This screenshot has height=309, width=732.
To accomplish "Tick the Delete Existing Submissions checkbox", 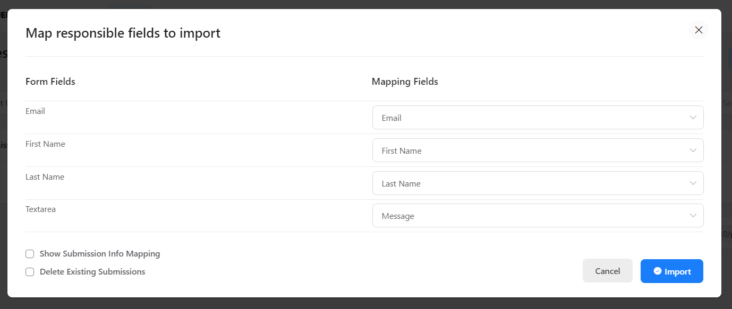I will 30,272.
